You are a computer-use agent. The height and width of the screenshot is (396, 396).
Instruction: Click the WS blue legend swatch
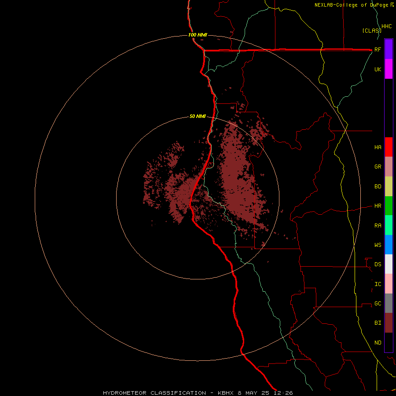(389, 245)
